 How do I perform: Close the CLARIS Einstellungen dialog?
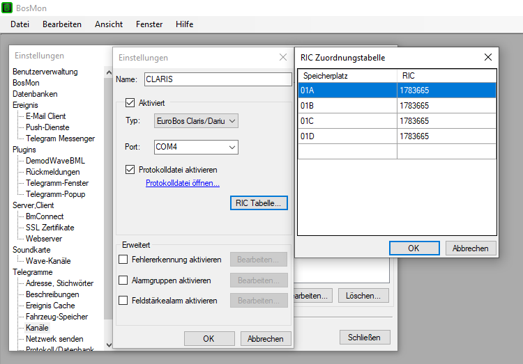coord(282,58)
